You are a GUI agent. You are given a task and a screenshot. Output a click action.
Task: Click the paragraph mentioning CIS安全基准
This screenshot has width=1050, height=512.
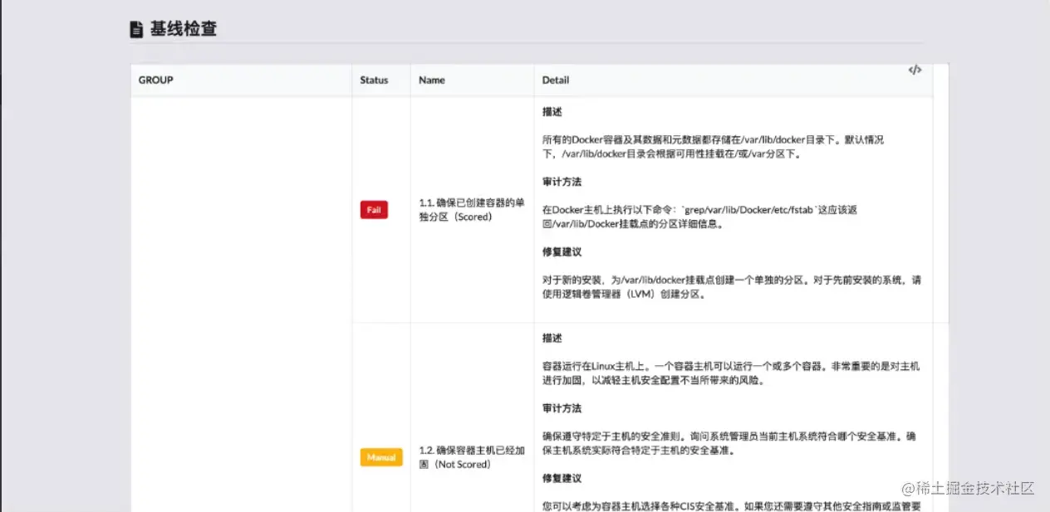click(x=731, y=505)
